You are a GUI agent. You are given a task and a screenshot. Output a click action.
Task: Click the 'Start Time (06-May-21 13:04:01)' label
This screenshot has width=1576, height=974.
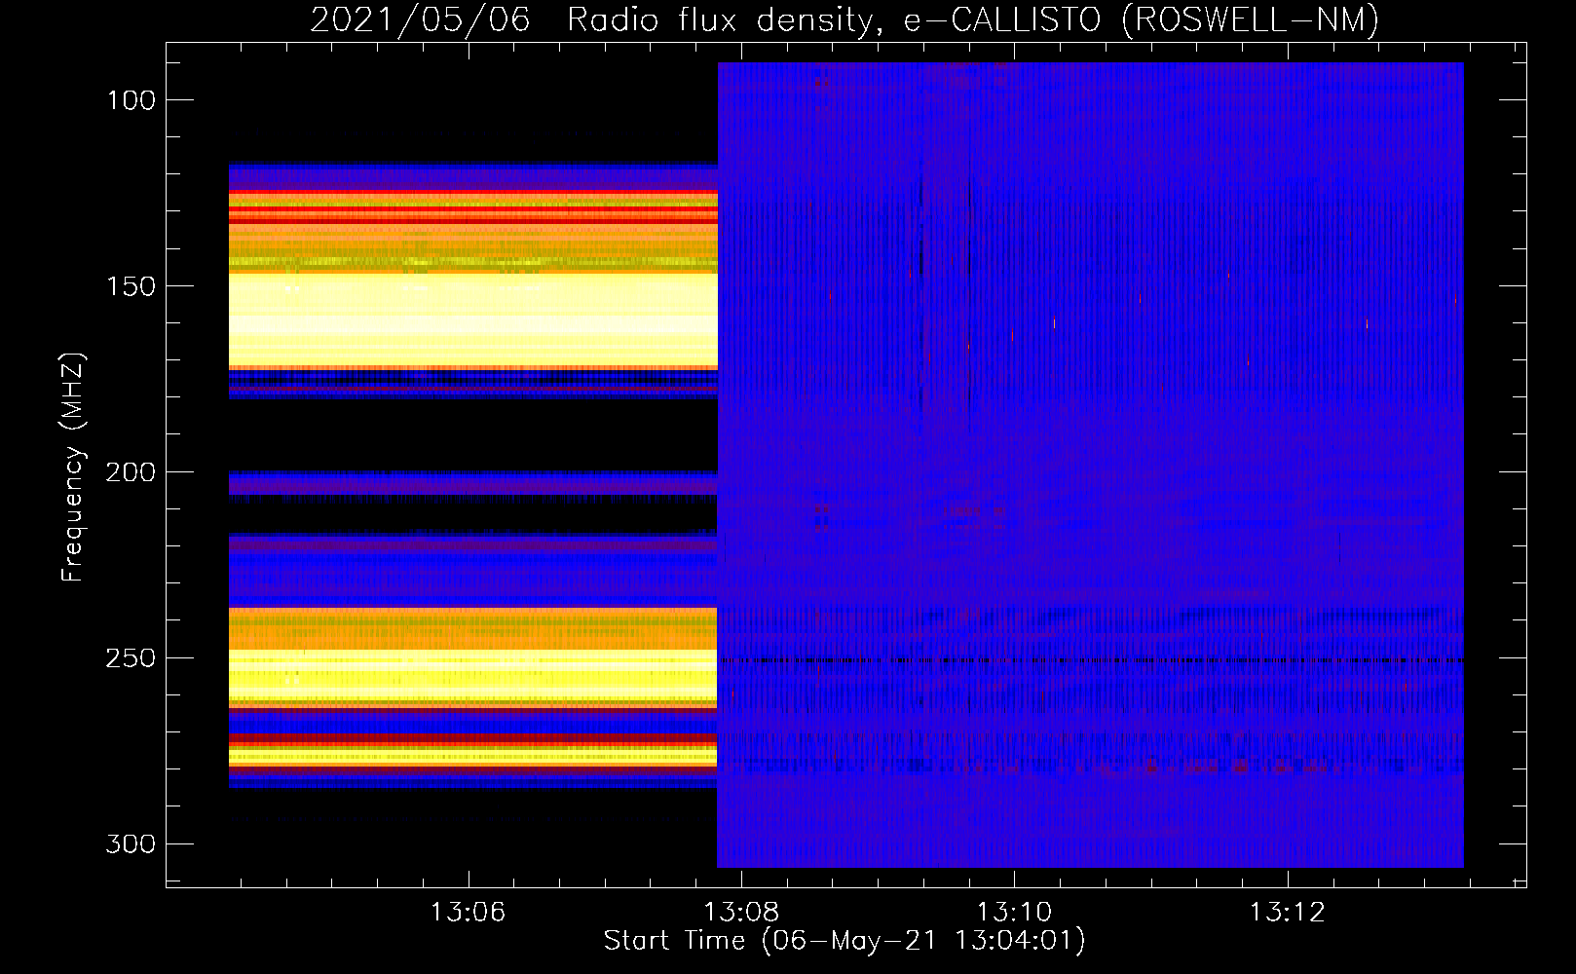pyautogui.click(x=844, y=941)
